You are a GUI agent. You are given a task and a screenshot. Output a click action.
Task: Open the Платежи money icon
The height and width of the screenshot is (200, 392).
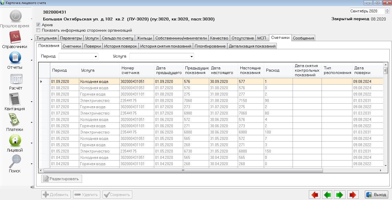pos(15,120)
